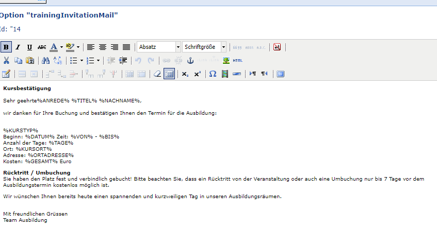Center align the text
Viewport: 437px width, 228px height.
point(102,47)
